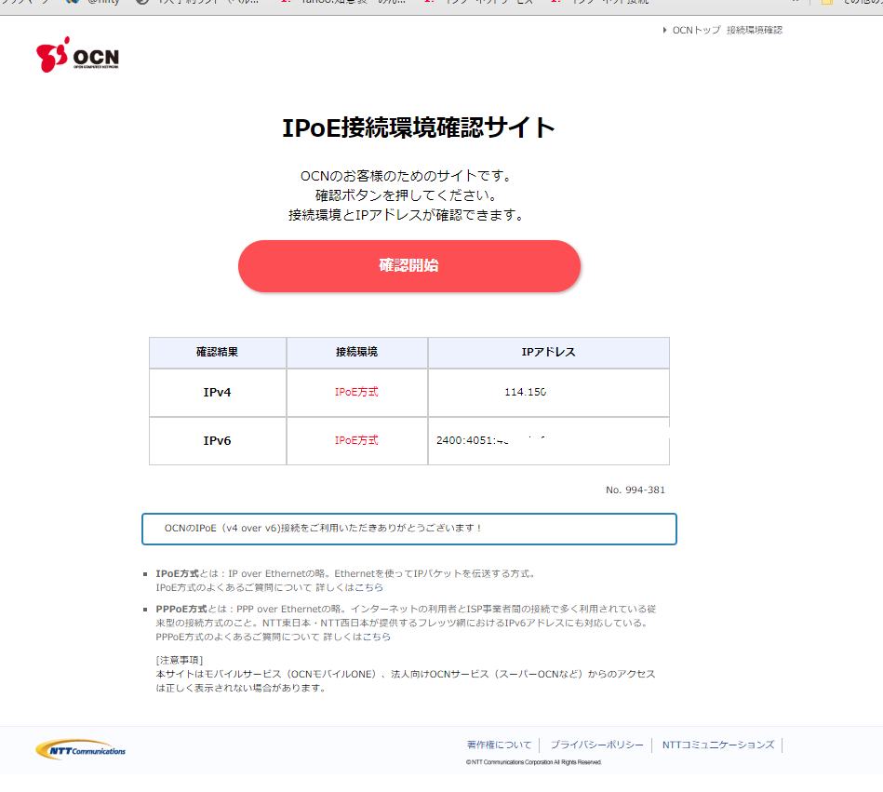The height and width of the screenshot is (792, 883).
Task: Click the IPoE方式 value in the IPv4 row
Action: [356, 392]
